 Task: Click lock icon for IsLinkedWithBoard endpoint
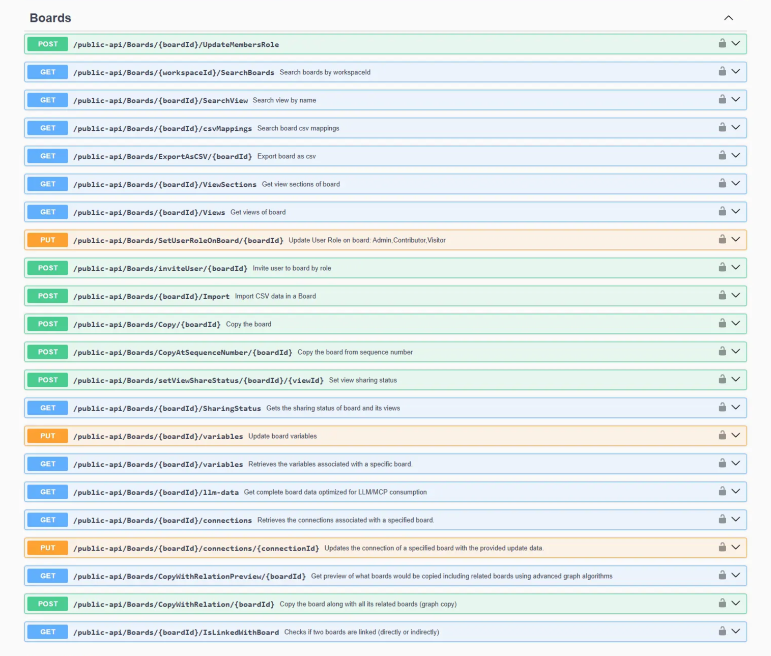click(x=722, y=632)
